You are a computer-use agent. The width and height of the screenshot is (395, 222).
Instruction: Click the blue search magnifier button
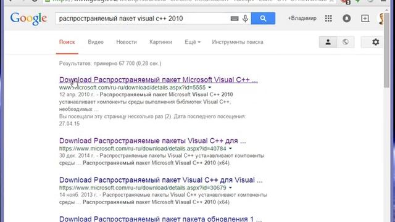tap(263, 18)
